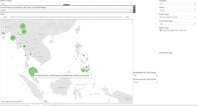
Task: Open the Sub Event Type filter dropdown
Action: [x=177, y=24]
